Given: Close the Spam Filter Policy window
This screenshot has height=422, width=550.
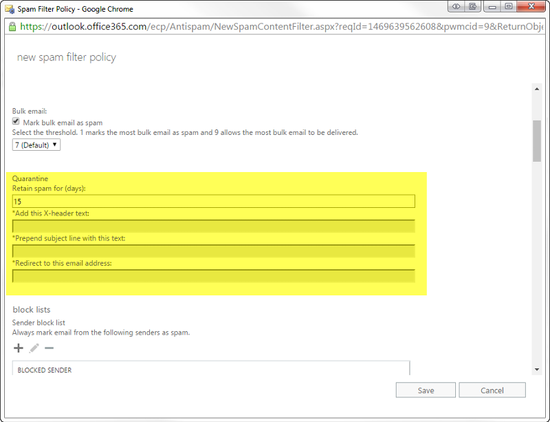Looking at the screenshot, I should point(531,6).
